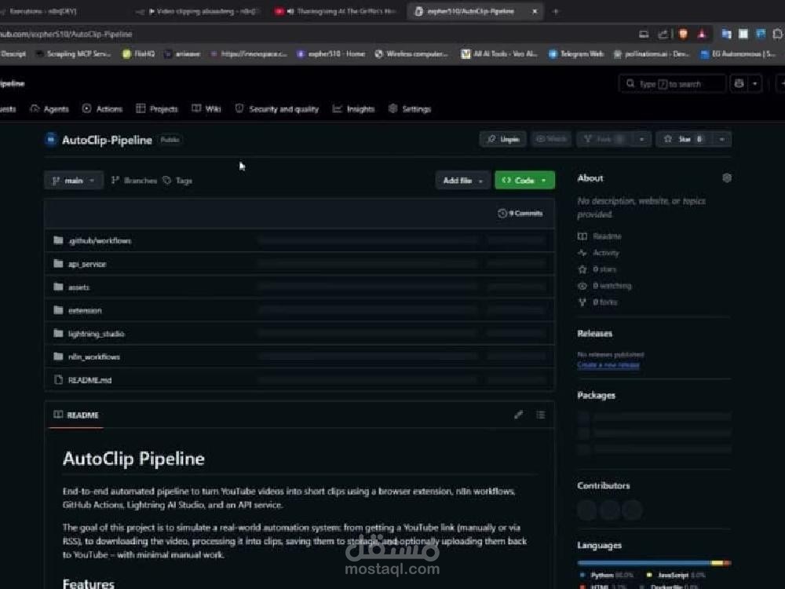This screenshot has height=589, width=785.
Task: Select the README tab header
Action: pos(76,415)
